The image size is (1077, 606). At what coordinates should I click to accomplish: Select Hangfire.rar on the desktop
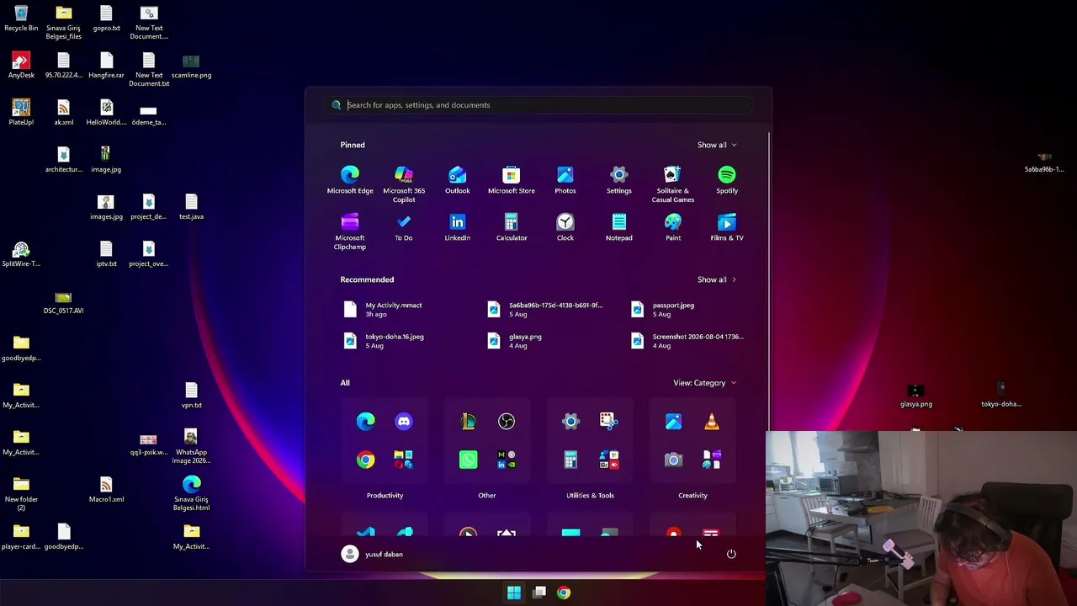106,66
